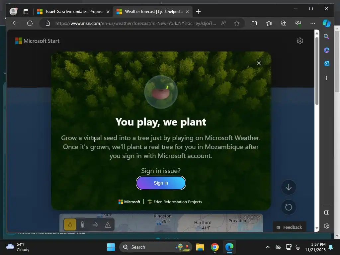Click Kingston on the weather map

162,216
